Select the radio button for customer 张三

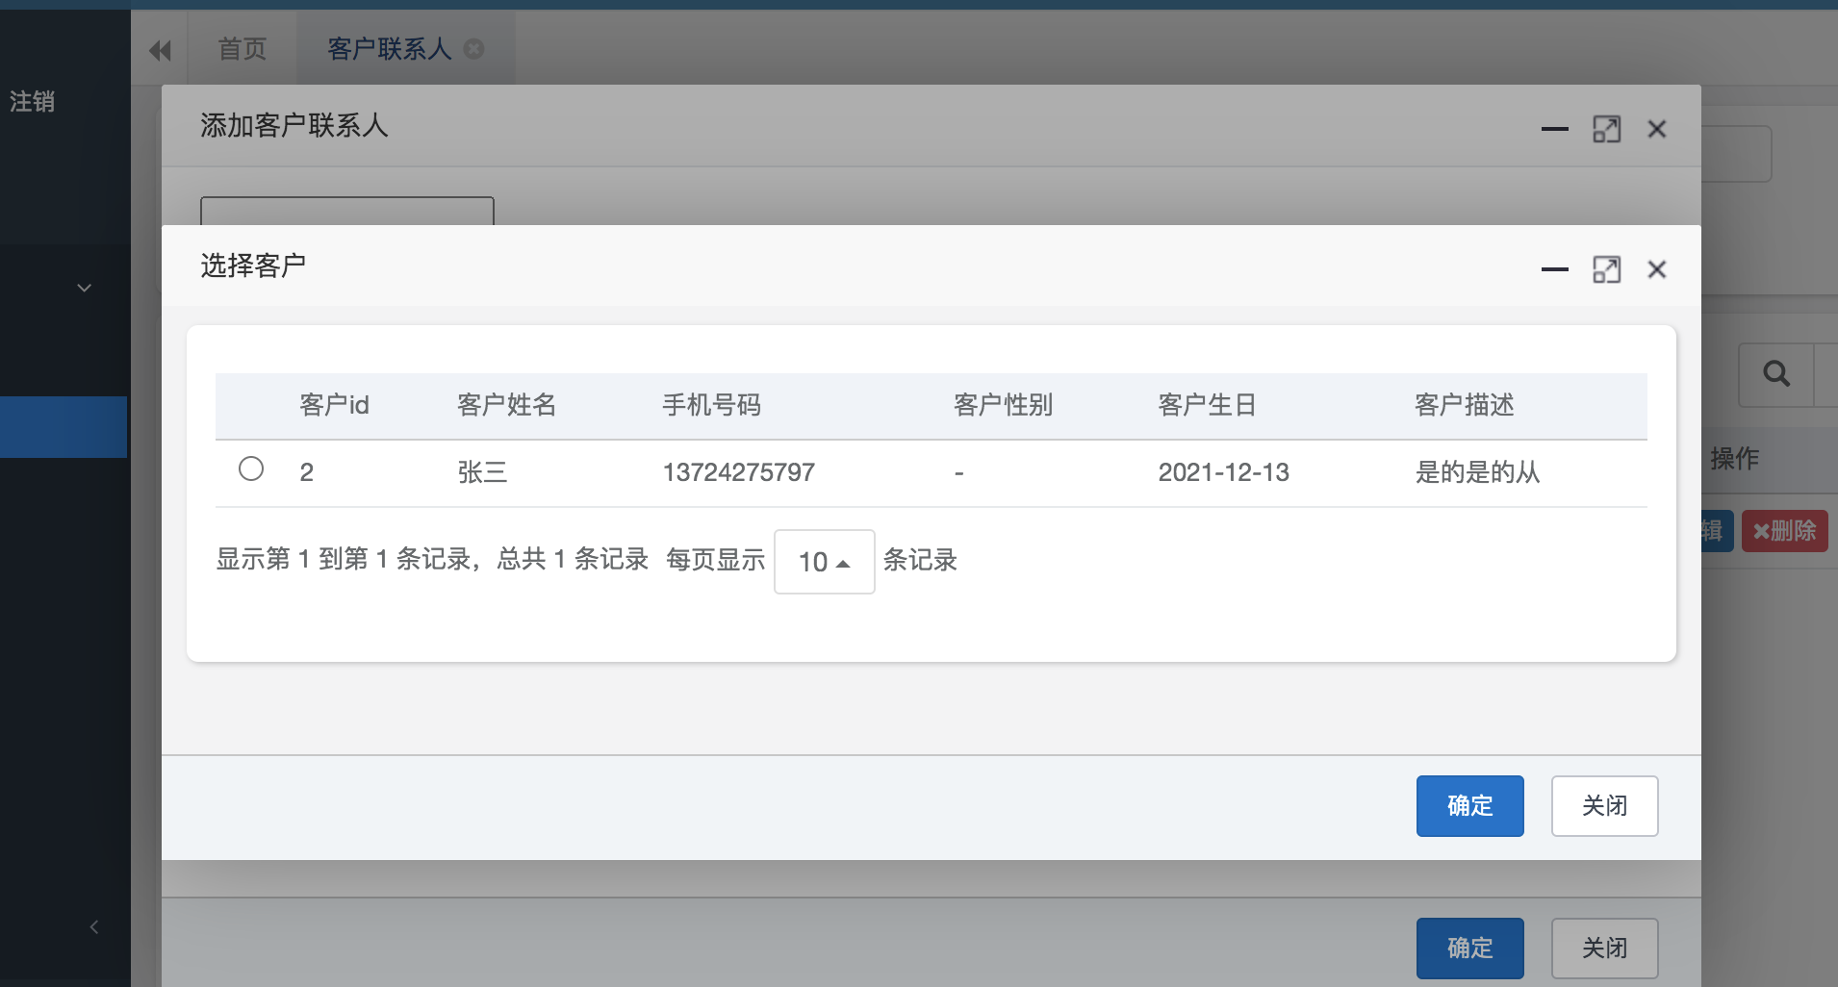[251, 468]
